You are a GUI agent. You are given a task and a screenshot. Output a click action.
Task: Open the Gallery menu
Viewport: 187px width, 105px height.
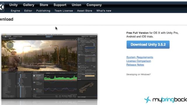click(x=29, y=5)
